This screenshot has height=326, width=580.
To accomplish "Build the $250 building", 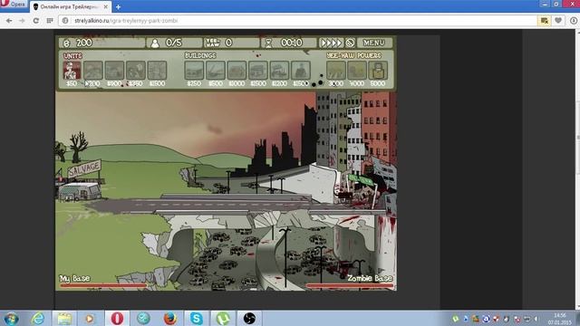I will [x=194, y=71].
